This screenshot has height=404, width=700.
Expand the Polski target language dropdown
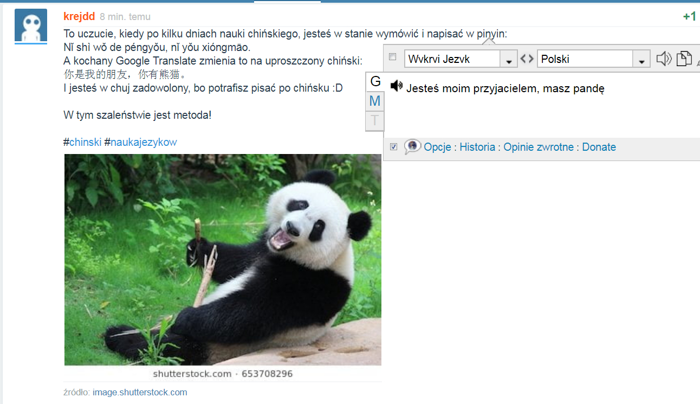coord(641,60)
